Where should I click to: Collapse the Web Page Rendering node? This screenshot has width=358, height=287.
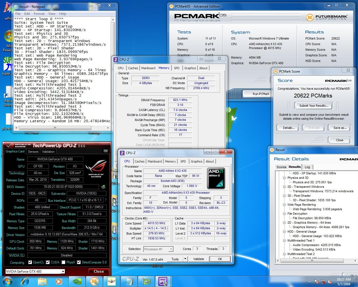point(284,205)
